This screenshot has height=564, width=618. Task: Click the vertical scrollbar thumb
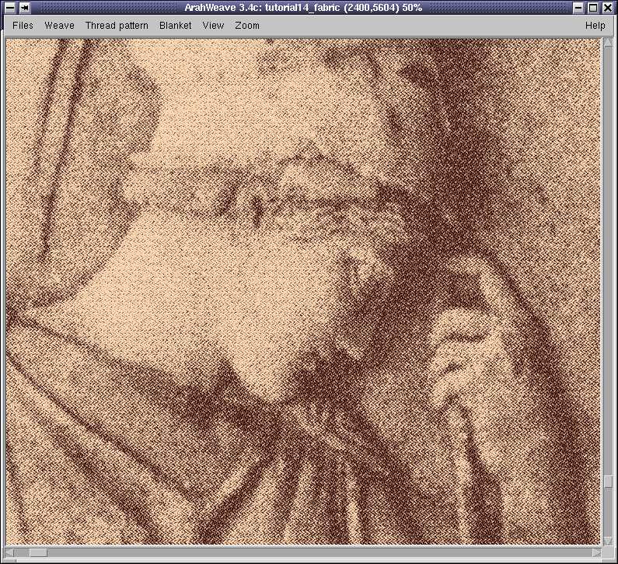point(608,482)
